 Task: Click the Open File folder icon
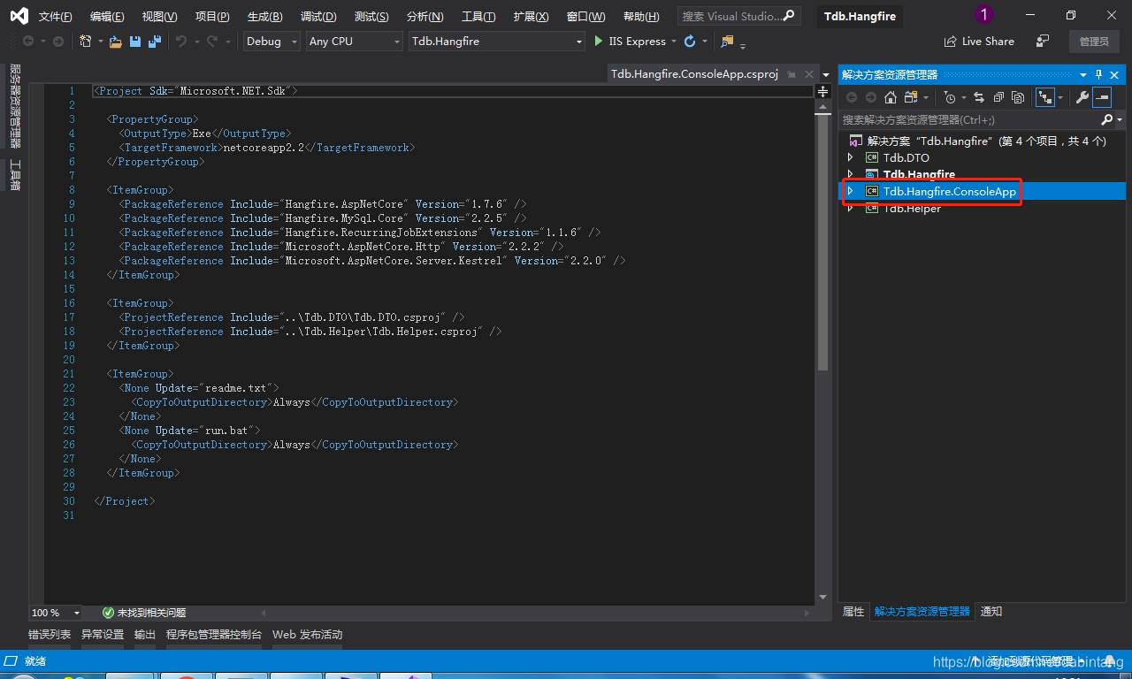[x=117, y=42]
